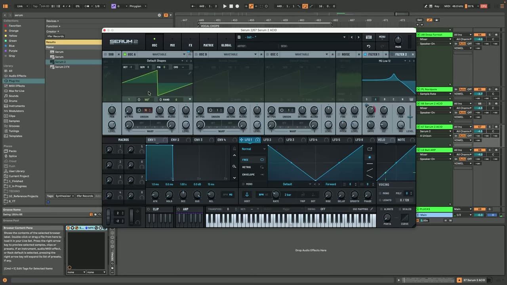Select the ENVELOPE LFO trigger mode
This screenshot has width=507, height=285.
coord(253,175)
